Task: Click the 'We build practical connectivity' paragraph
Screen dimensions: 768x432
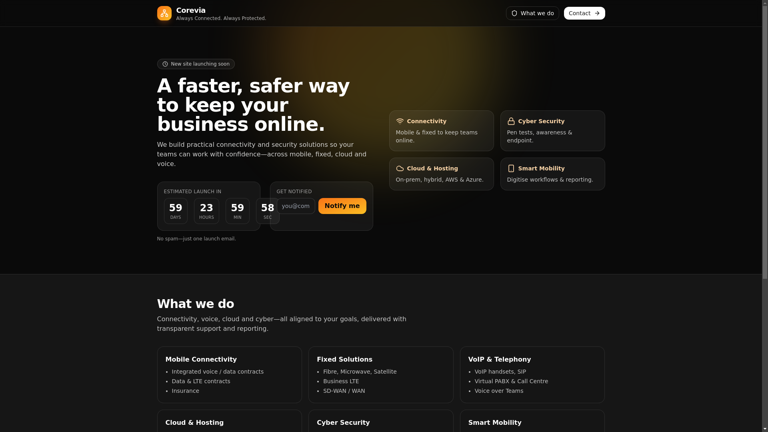Action: (x=262, y=154)
